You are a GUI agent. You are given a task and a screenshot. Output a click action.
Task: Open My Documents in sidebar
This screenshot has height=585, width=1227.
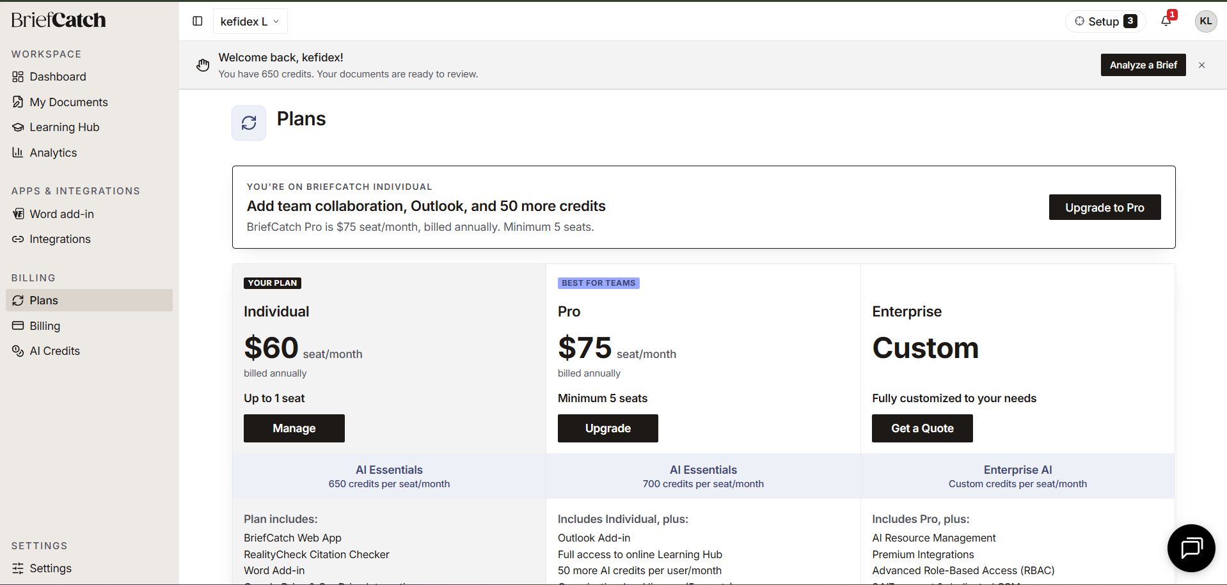pos(89,102)
